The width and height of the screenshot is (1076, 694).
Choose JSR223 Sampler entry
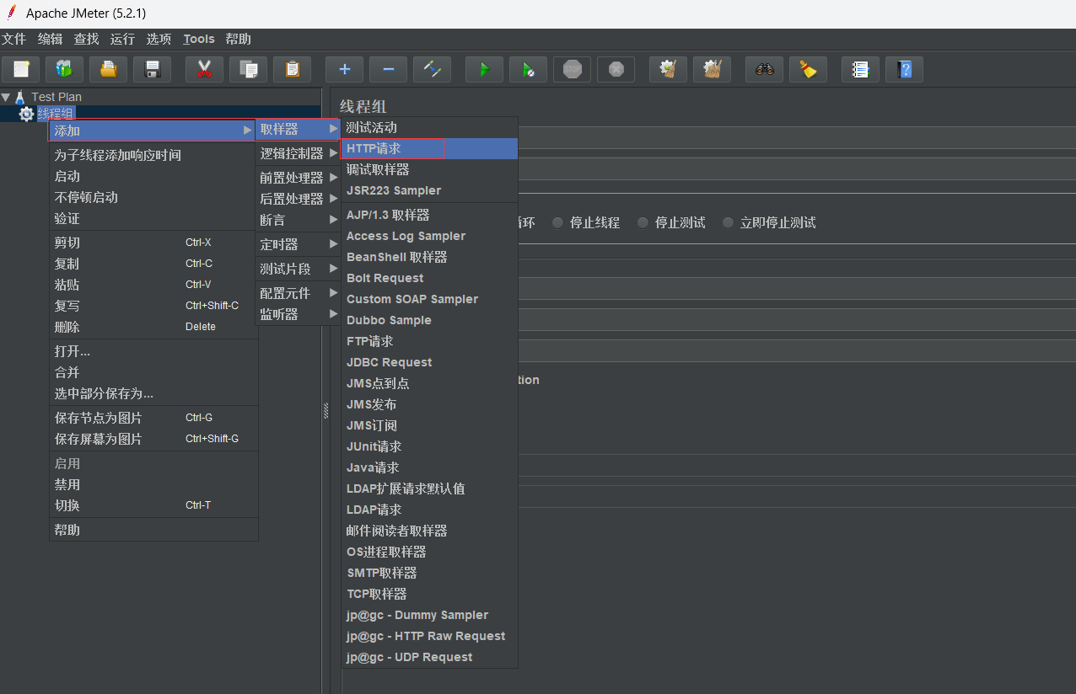[x=429, y=190]
